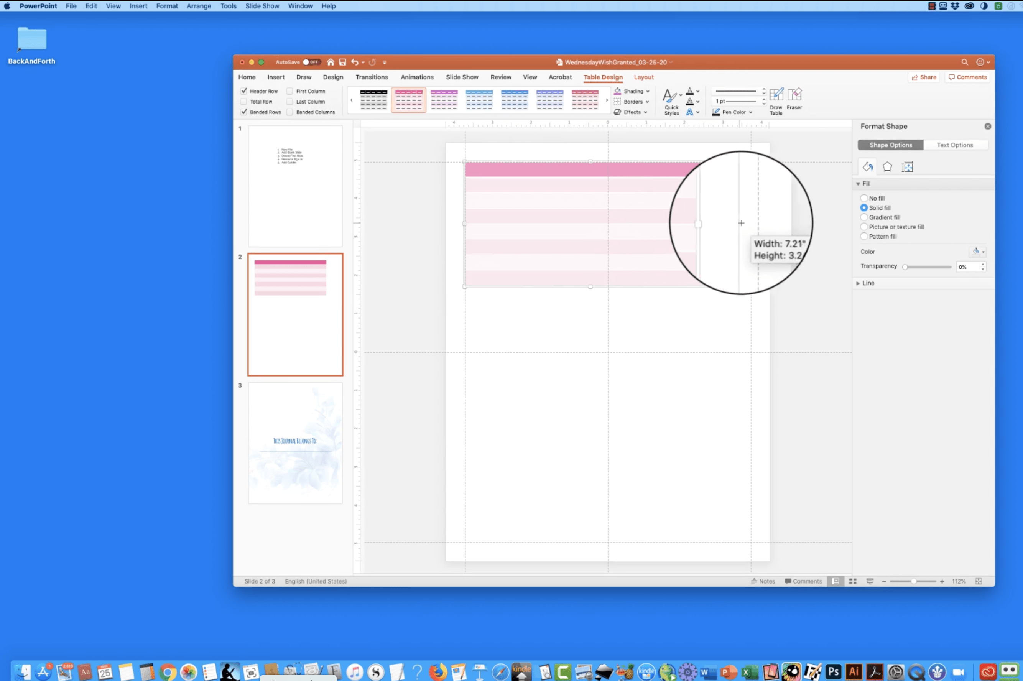The width and height of the screenshot is (1023, 681).
Task: Open Photoshop from the Dock
Action: pyautogui.click(x=833, y=671)
